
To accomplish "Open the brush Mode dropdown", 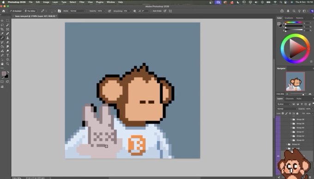I will (x=78, y=11).
